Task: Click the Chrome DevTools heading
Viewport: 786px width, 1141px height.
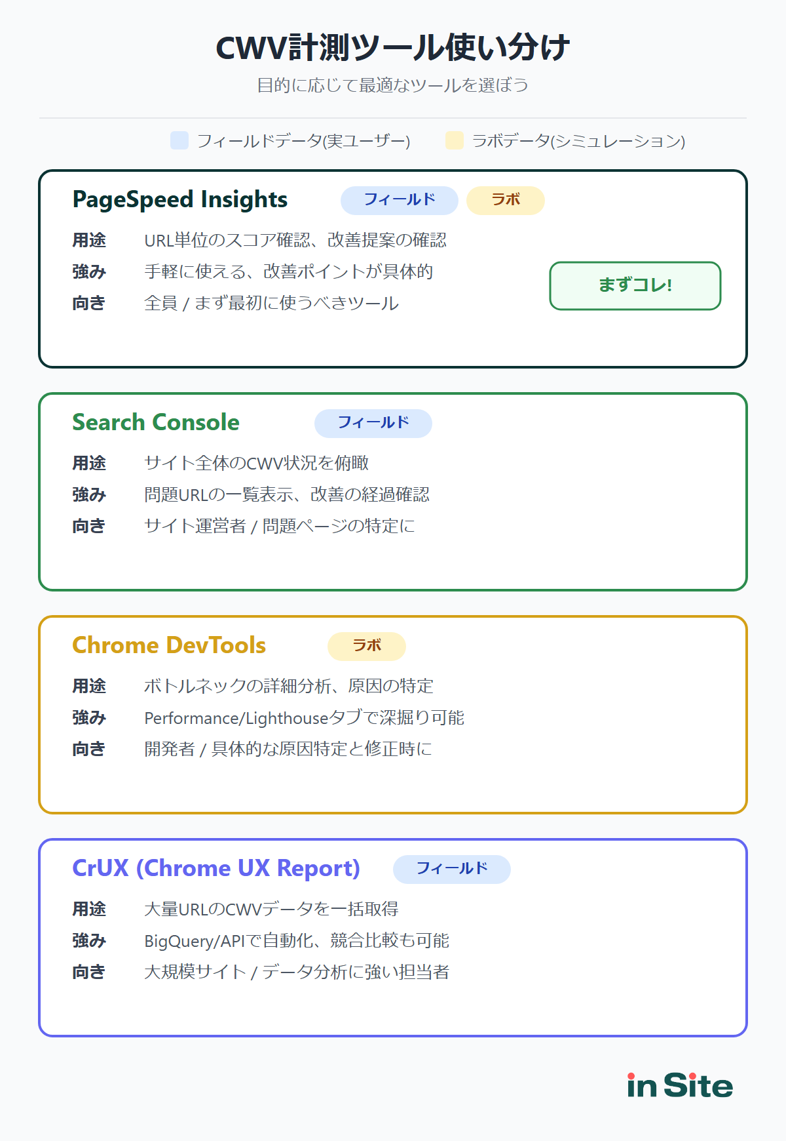Action: pyautogui.click(x=169, y=645)
